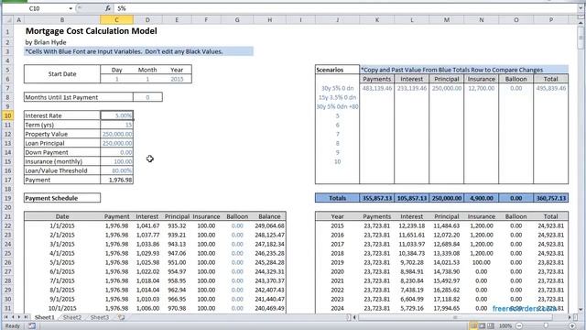Select Totals Total 360,757.13 cell
The width and height of the screenshot is (586, 330).
click(x=551, y=198)
